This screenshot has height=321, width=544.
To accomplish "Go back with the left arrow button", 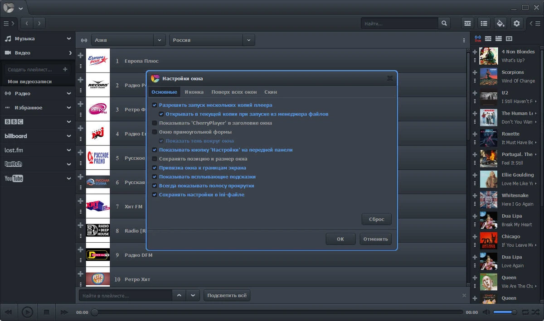I will 27,23.
